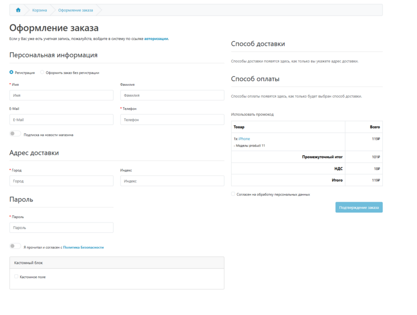Viewport: 417px width, 315px height.
Task: Click the Адрес доставки heading
Action: [x=34, y=153]
